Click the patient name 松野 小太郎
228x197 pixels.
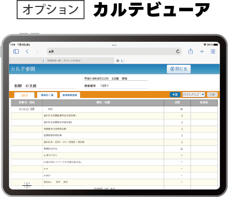(x=25, y=86)
